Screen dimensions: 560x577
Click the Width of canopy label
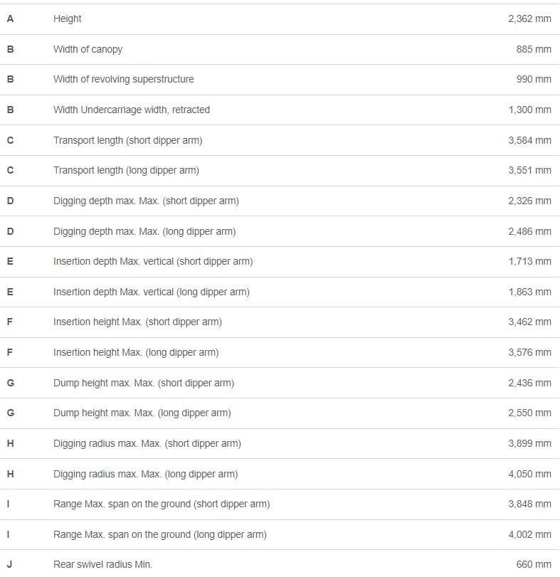coord(88,49)
